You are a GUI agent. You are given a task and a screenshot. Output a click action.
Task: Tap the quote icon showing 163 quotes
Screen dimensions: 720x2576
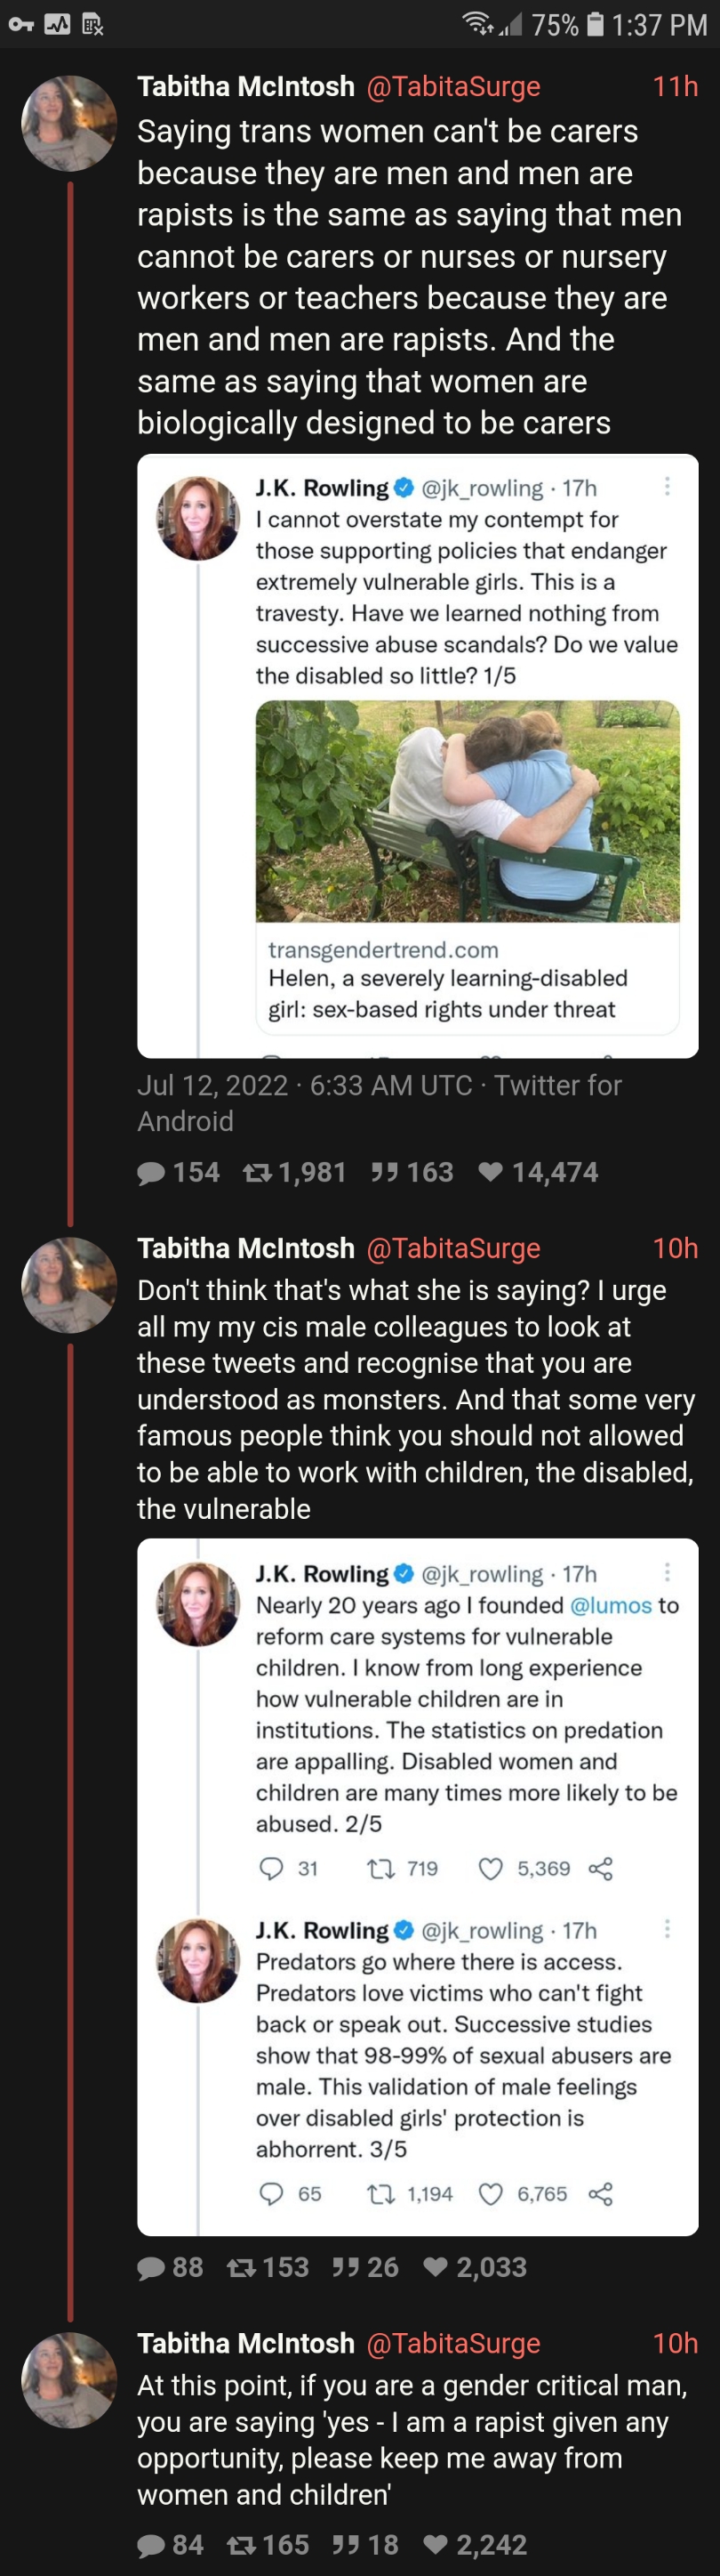click(383, 1172)
